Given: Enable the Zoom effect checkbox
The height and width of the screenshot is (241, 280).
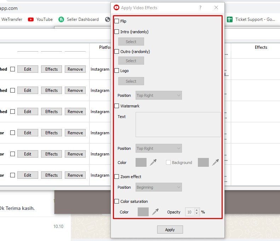Looking at the screenshot, I should [x=117, y=176].
